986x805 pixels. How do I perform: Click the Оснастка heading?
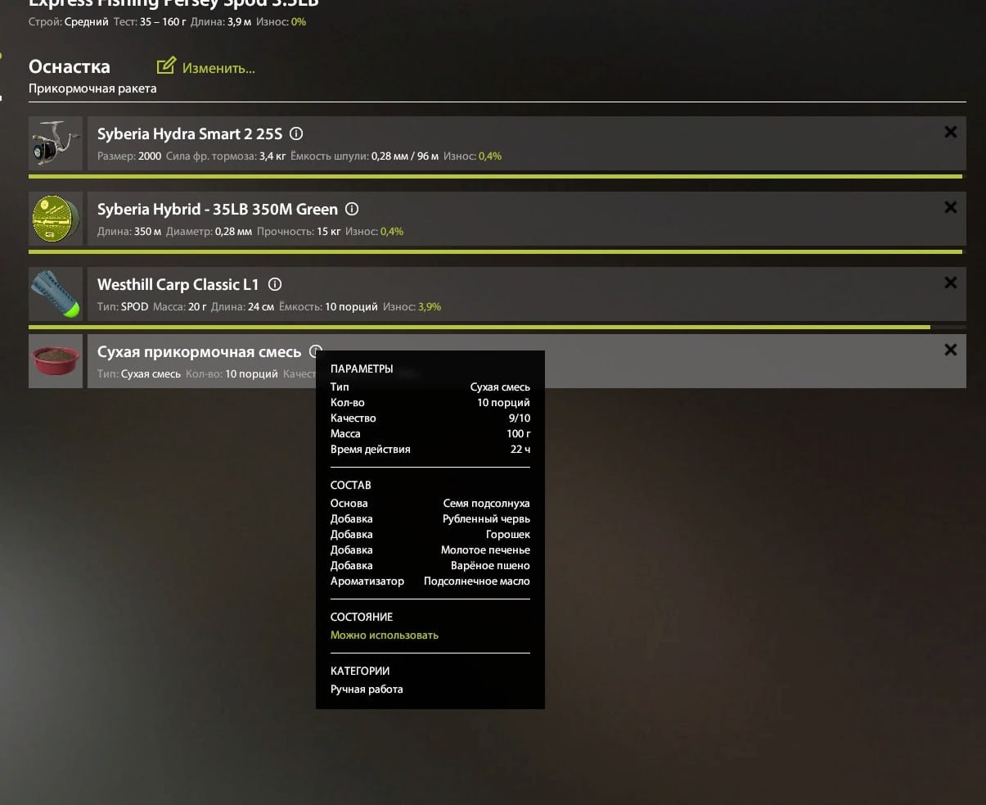click(x=70, y=66)
